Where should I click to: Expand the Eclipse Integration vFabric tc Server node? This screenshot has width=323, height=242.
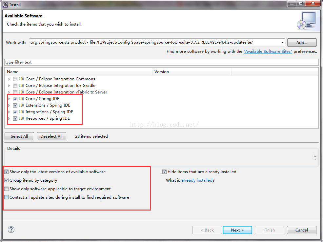pyautogui.click(x=9, y=92)
